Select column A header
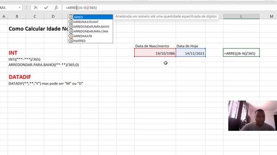The image size is (277, 155). coord(4,16)
